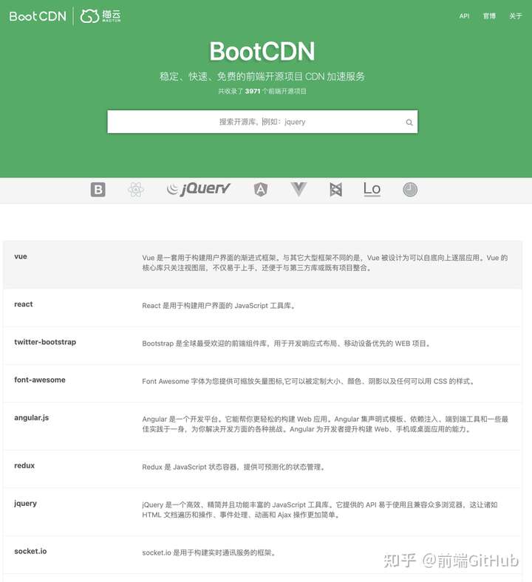Click the tagline '稳定、快速、免费' subtitle

click(x=262, y=77)
